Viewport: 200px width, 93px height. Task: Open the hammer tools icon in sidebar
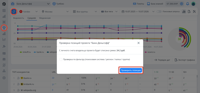pos(4,46)
